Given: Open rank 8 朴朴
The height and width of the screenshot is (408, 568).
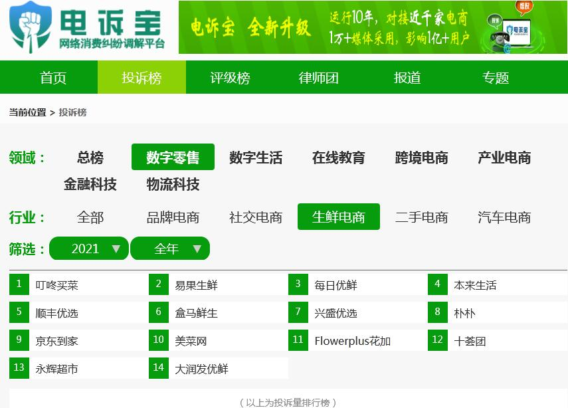Looking at the screenshot, I should coord(498,312).
